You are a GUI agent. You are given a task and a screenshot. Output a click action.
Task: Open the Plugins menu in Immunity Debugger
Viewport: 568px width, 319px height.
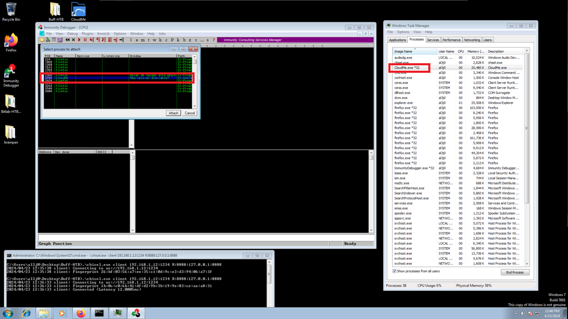(x=87, y=34)
